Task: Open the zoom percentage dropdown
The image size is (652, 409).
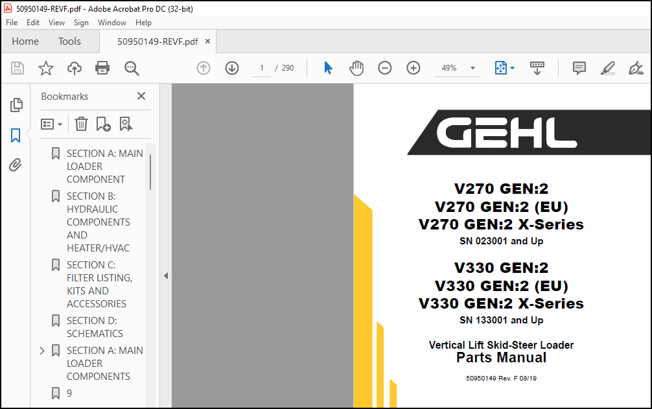Action: [472, 68]
